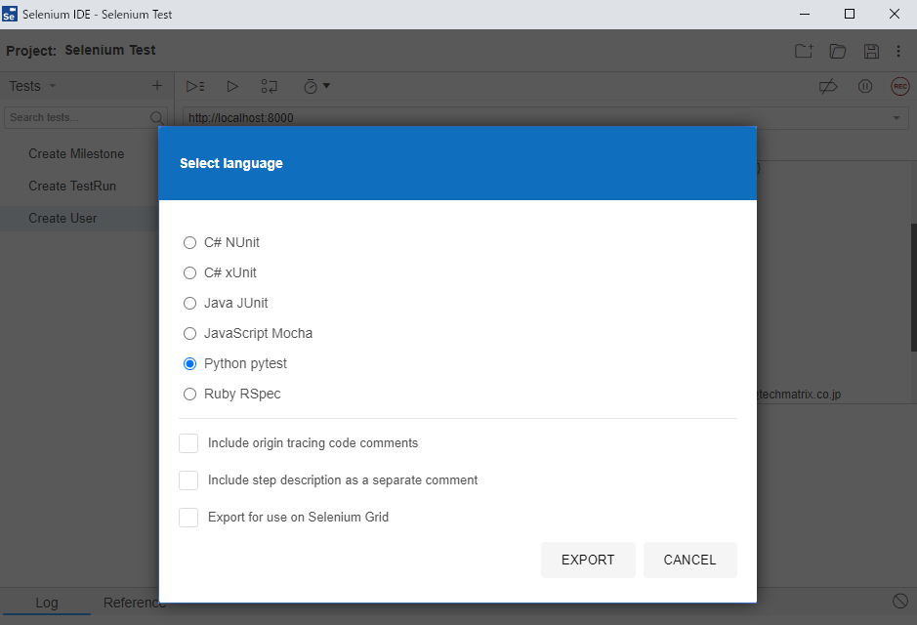This screenshot has height=625, width=917.
Task: Expand the base URL dropdown arrow
Action: (896, 118)
